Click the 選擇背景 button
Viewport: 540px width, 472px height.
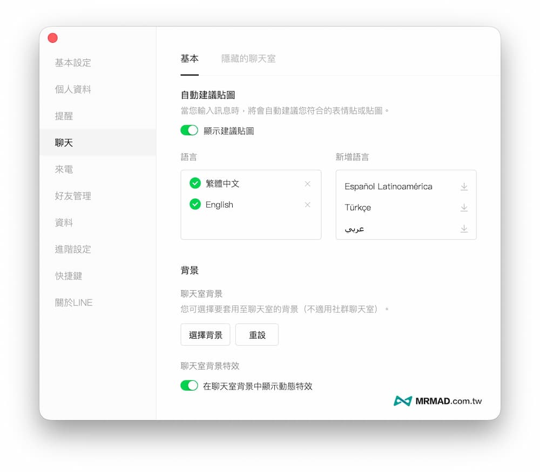pyautogui.click(x=205, y=335)
